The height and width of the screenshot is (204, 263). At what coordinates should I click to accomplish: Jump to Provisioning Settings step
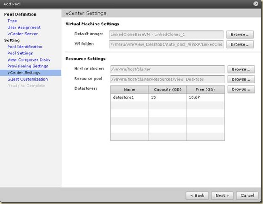pos(27,66)
